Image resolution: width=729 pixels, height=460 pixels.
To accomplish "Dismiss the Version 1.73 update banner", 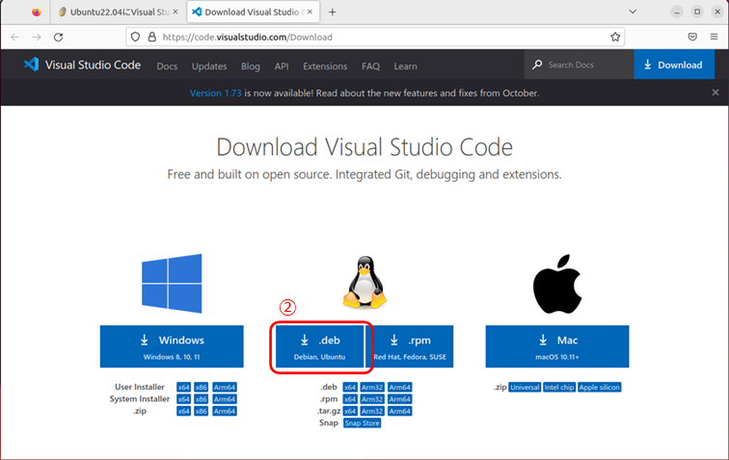I will (715, 92).
